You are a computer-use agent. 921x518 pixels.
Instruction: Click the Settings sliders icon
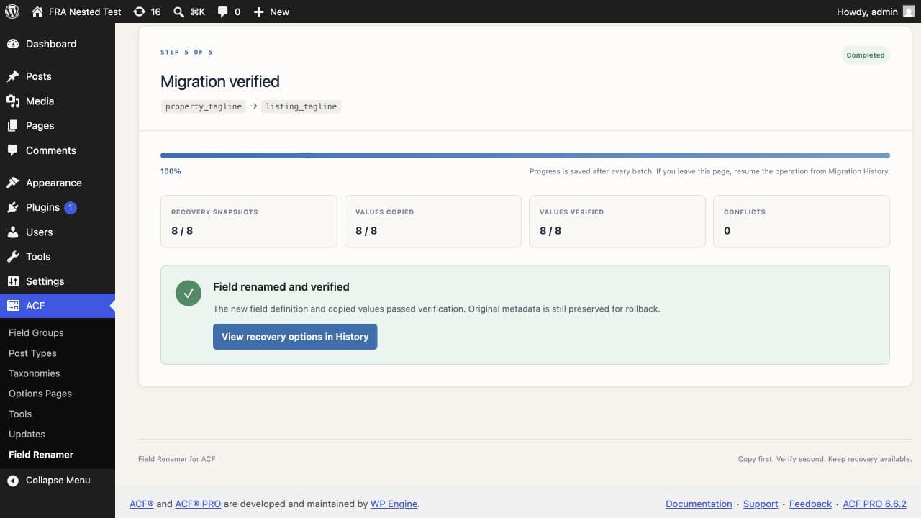point(13,281)
